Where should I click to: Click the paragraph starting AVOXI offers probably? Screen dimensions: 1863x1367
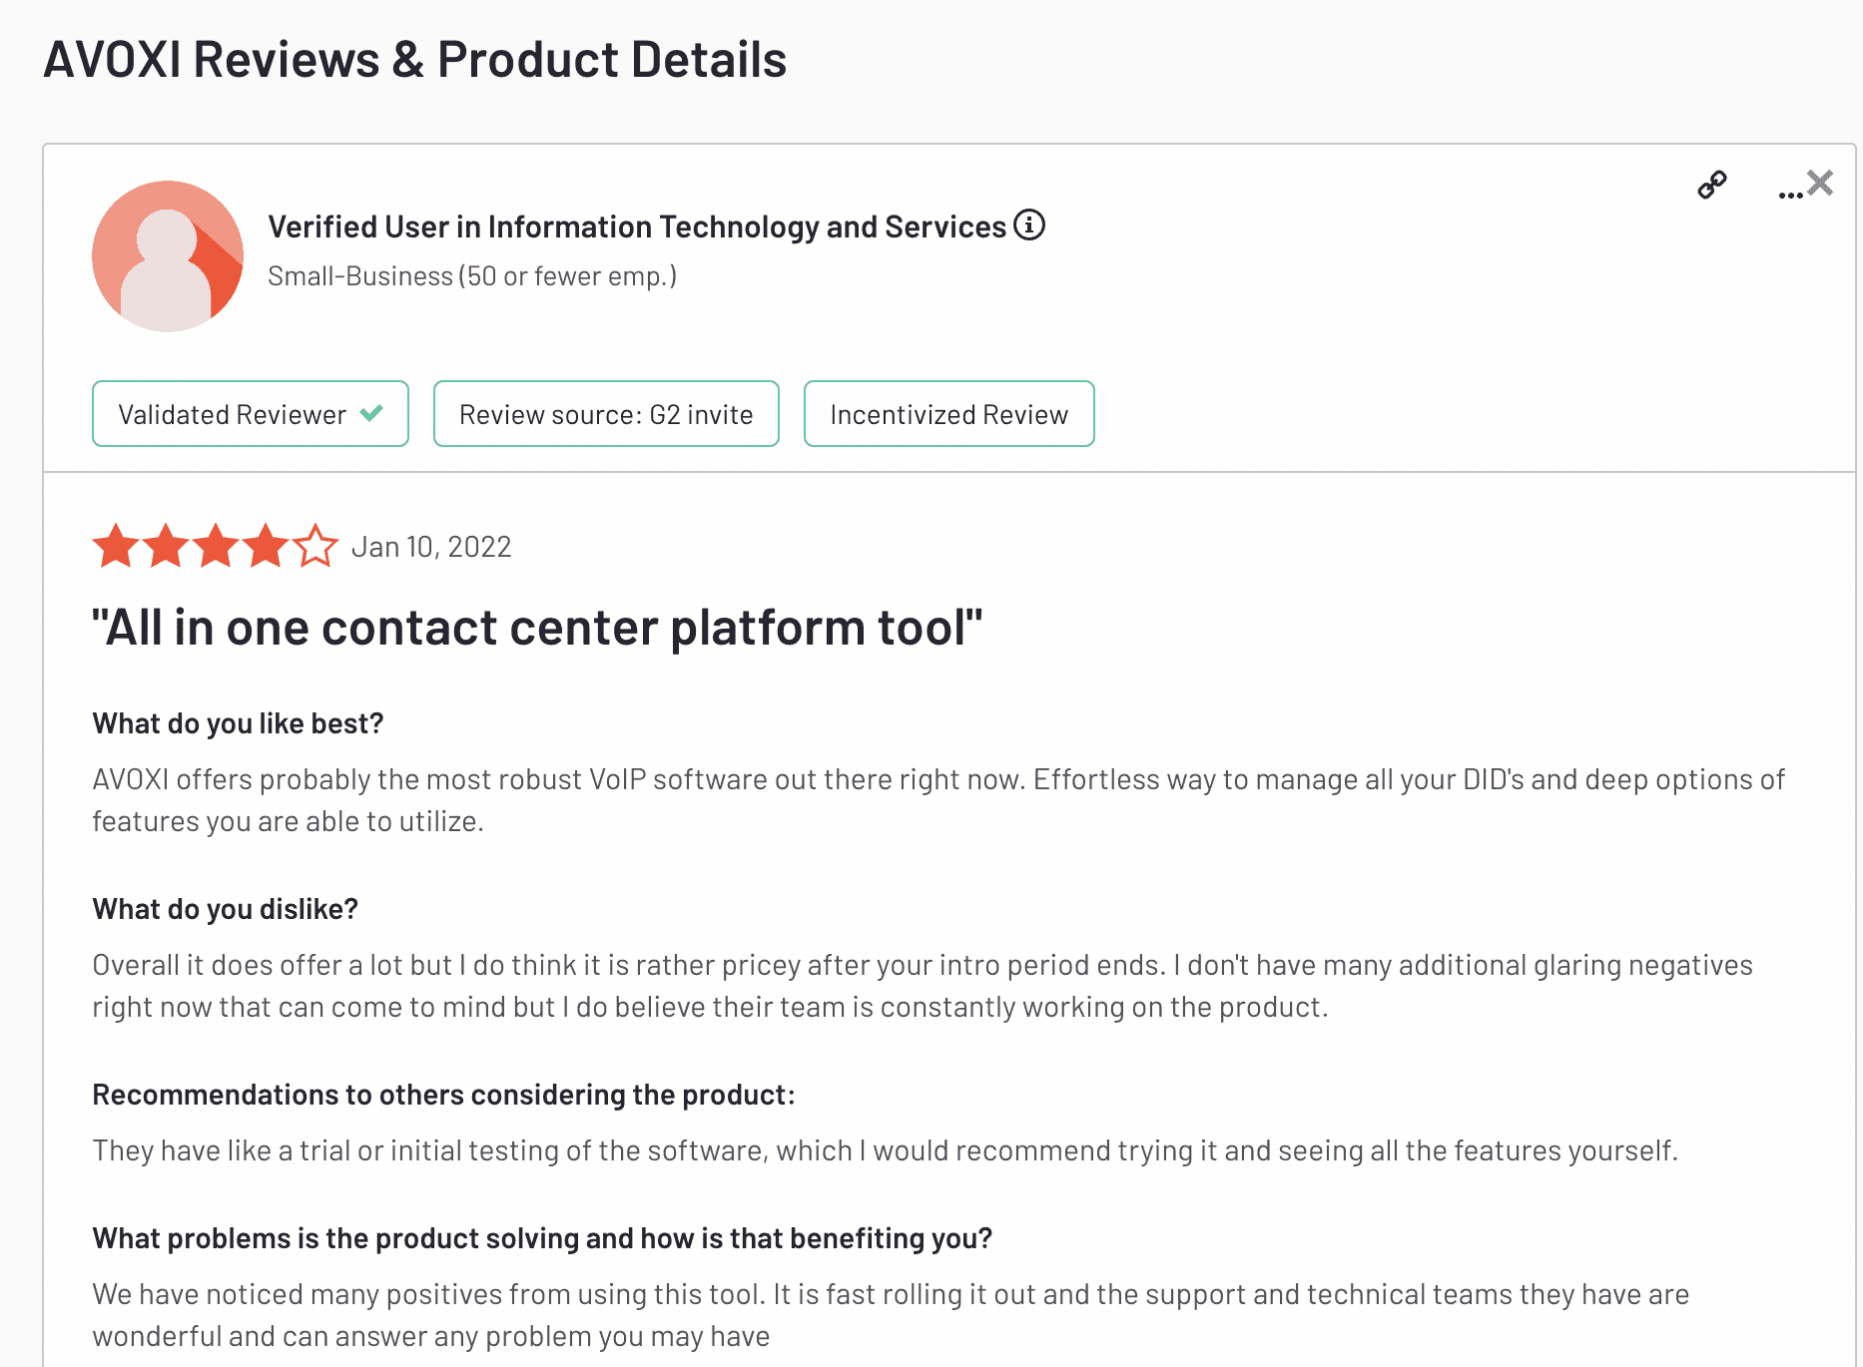point(938,800)
